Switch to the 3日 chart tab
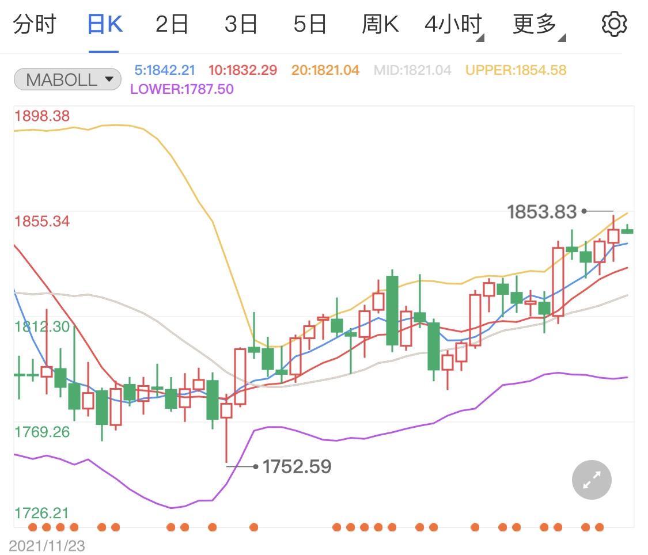The width and height of the screenshot is (648, 555). [x=241, y=24]
